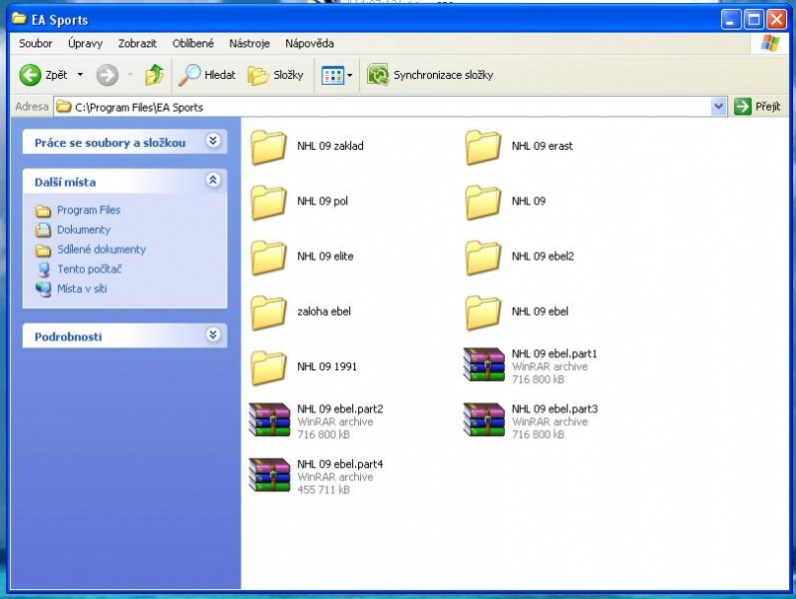Image resolution: width=796 pixels, height=599 pixels.
Task: Maximize the EA Sports window
Action: click(754, 20)
